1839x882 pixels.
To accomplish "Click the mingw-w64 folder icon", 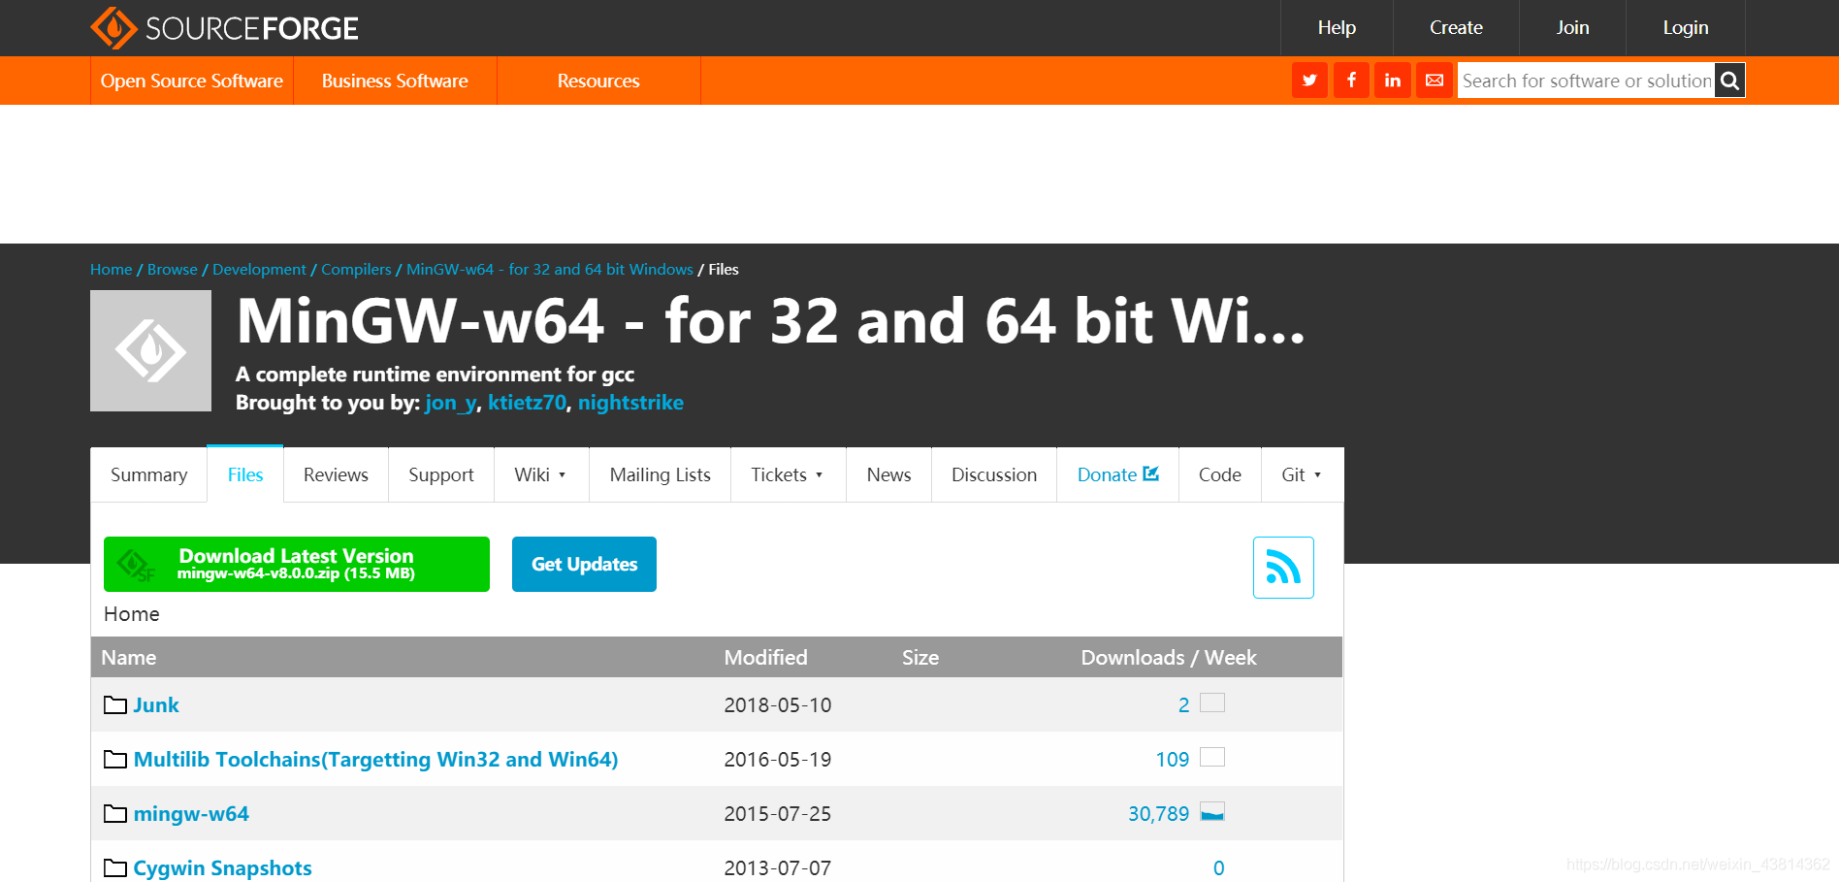I will pos(115,814).
